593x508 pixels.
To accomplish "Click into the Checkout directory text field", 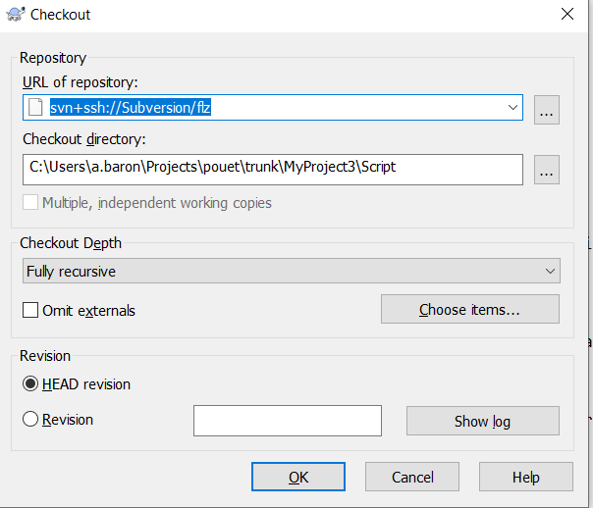I will tap(273, 170).
